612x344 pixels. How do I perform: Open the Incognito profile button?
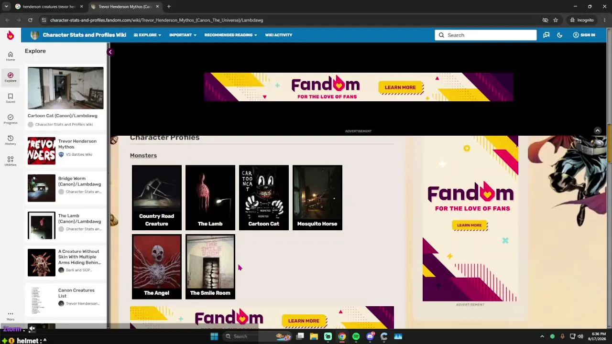(x=581, y=20)
